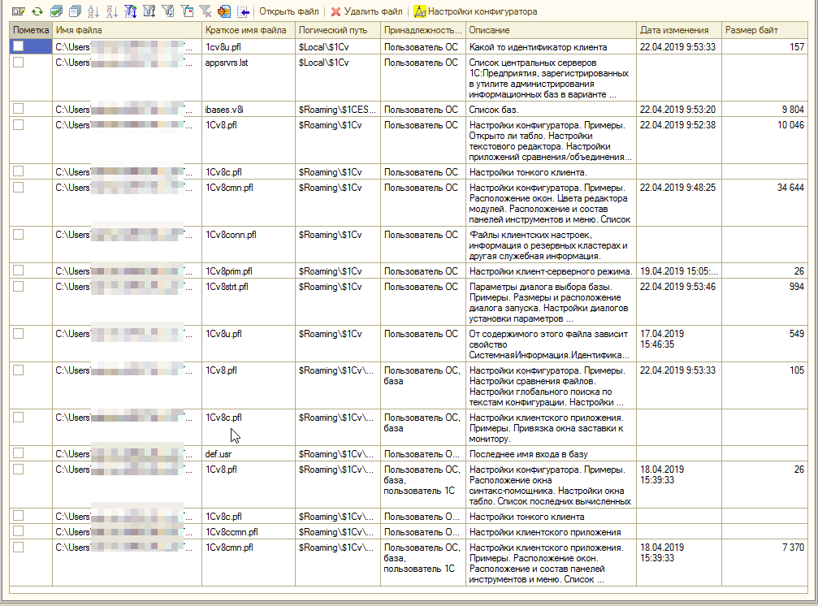Image resolution: width=818 pixels, height=606 pixels.
Task: Check the row with size 10 046
Action: 18,124
